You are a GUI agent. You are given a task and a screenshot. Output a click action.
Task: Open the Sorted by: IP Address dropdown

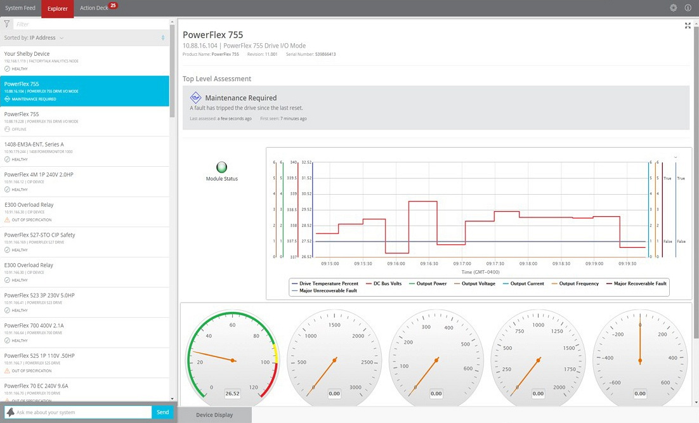point(34,38)
